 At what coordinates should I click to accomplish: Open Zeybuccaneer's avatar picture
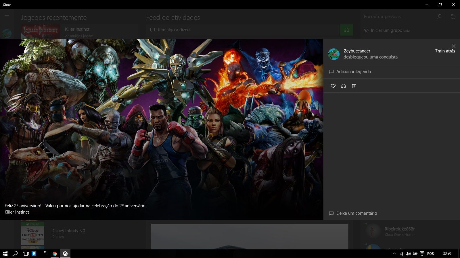(334, 54)
